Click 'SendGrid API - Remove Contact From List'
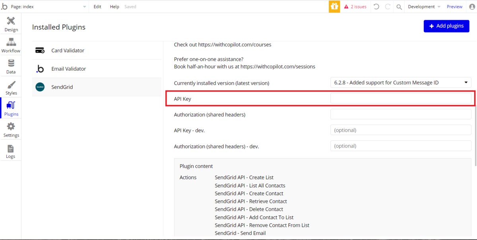The height and width of the screenshot is (240, 477). pos(262,225)
